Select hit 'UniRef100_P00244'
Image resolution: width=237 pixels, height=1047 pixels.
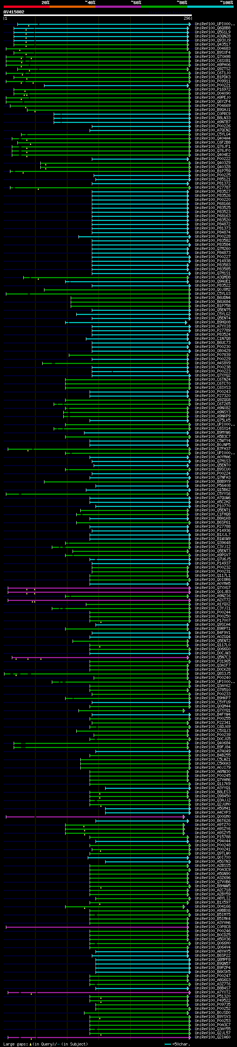(x=213, y=612)
